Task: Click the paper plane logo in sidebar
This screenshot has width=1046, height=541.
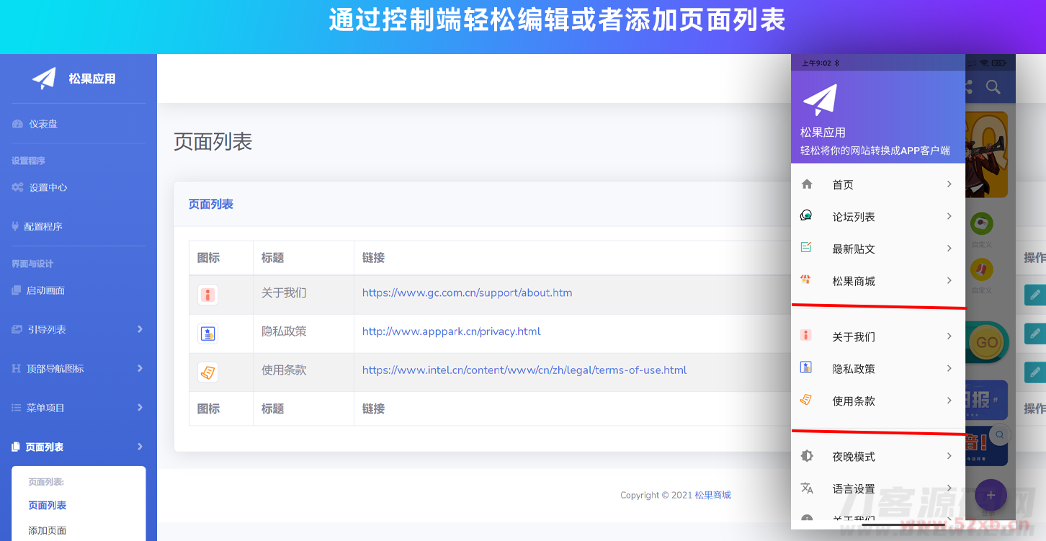Action: 44,78
